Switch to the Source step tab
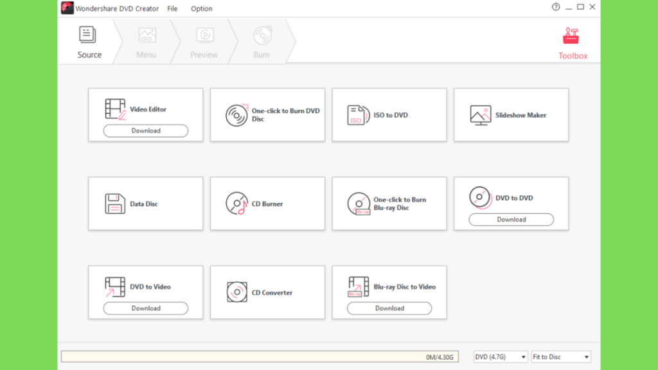The image size is (658, 370). (x=89, y=42)
